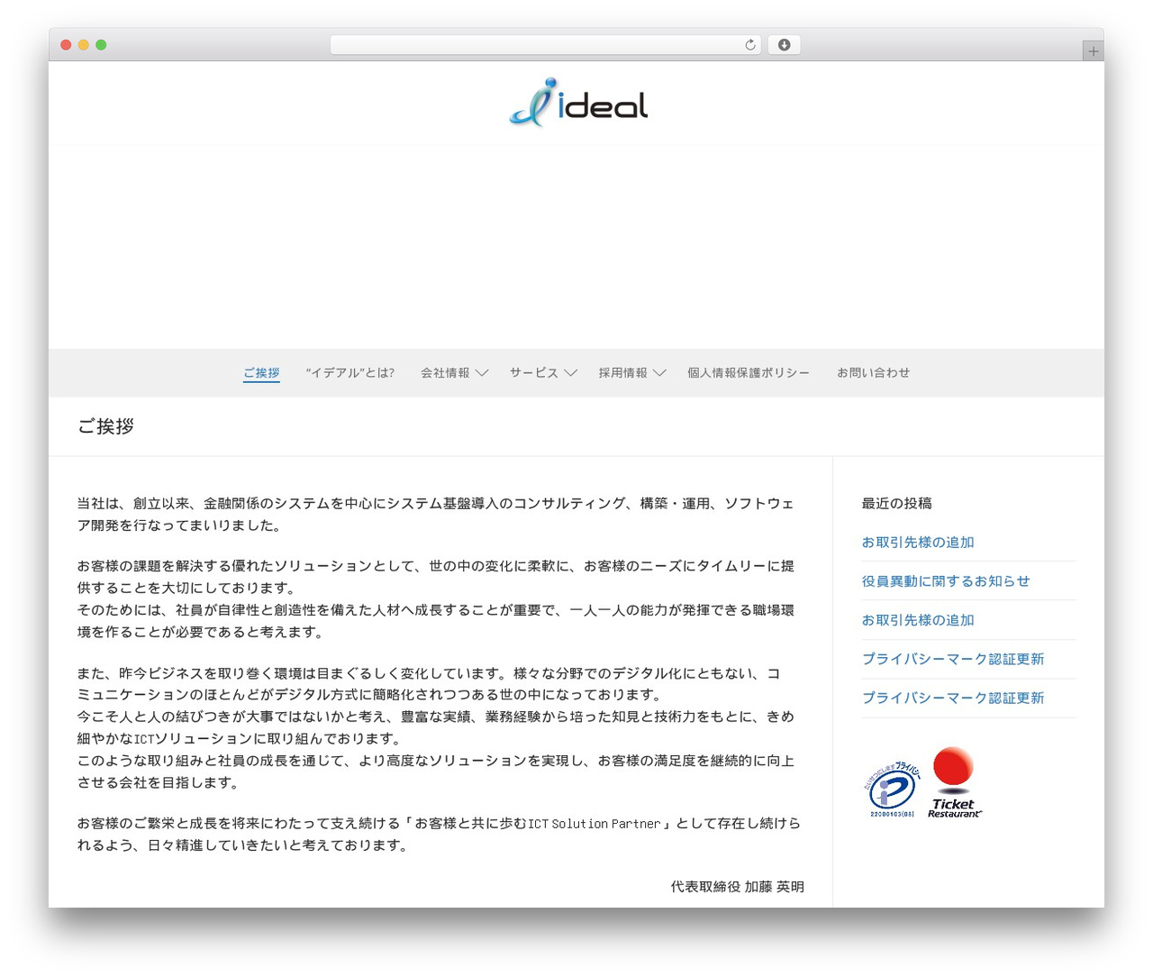Open the 会社情報 menu label
Image resolution: width=1153 pixels, height=977 pixels.
click(x=445, y=373)
